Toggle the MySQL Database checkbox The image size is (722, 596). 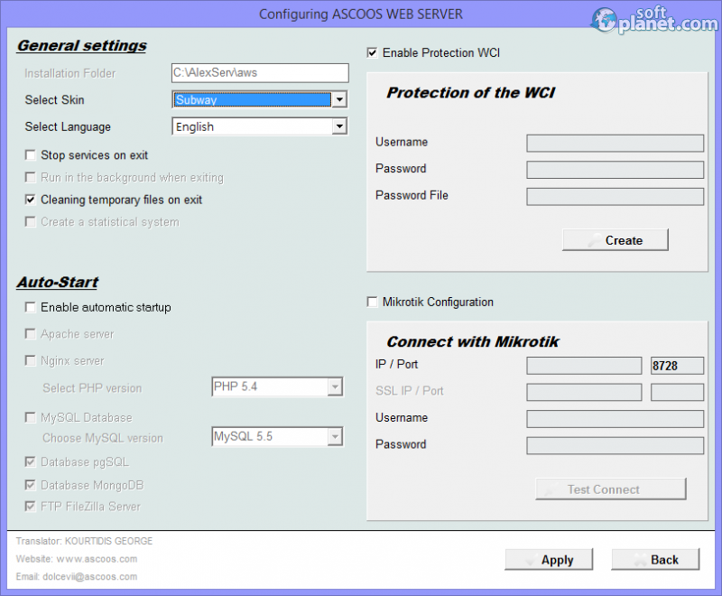[30, 418]
